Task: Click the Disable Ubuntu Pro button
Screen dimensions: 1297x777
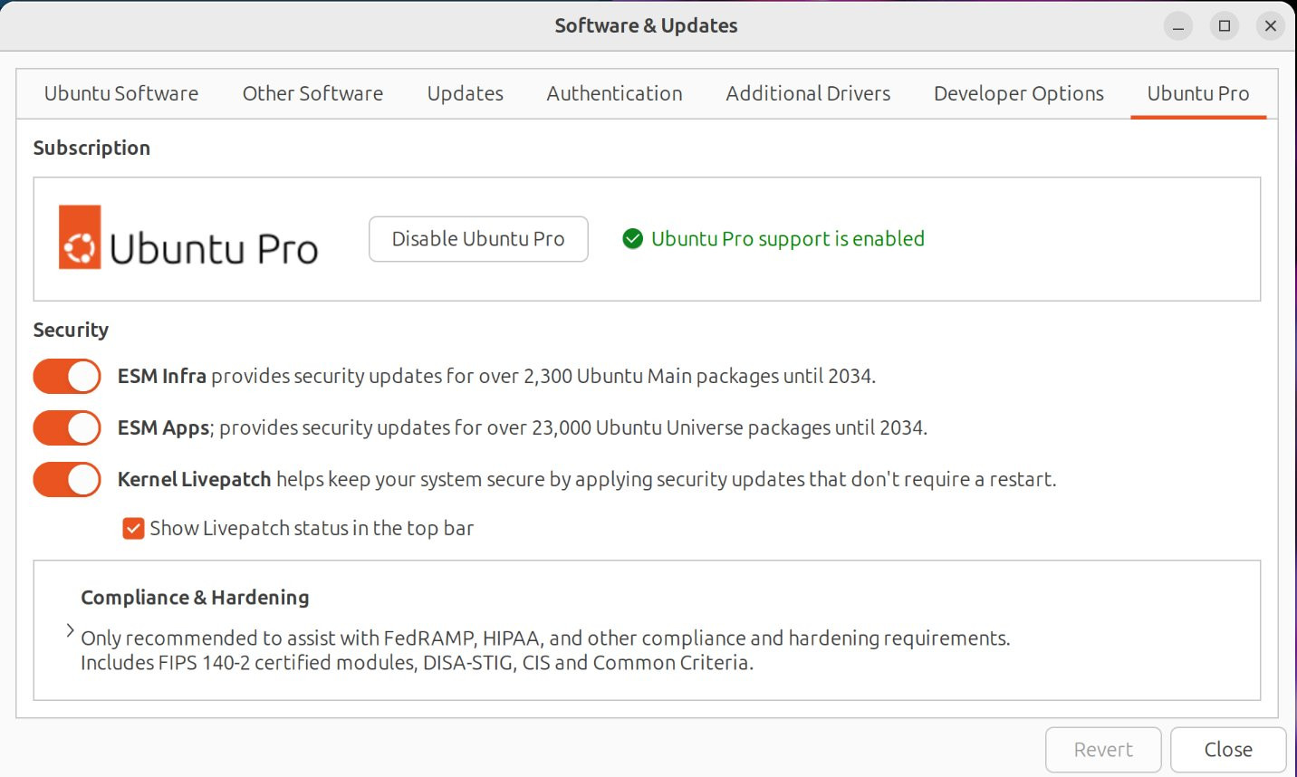Action: (478, 239)
